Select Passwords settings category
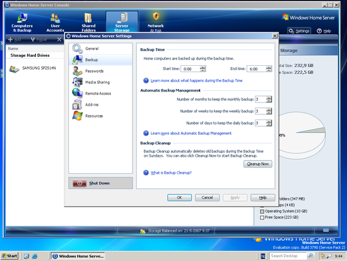The image size is (347, 261). tap(101, 71)
